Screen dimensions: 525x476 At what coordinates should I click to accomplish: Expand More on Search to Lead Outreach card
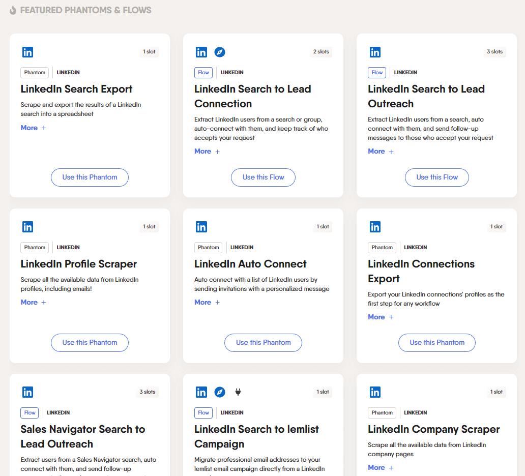click(x=381, y=152)
